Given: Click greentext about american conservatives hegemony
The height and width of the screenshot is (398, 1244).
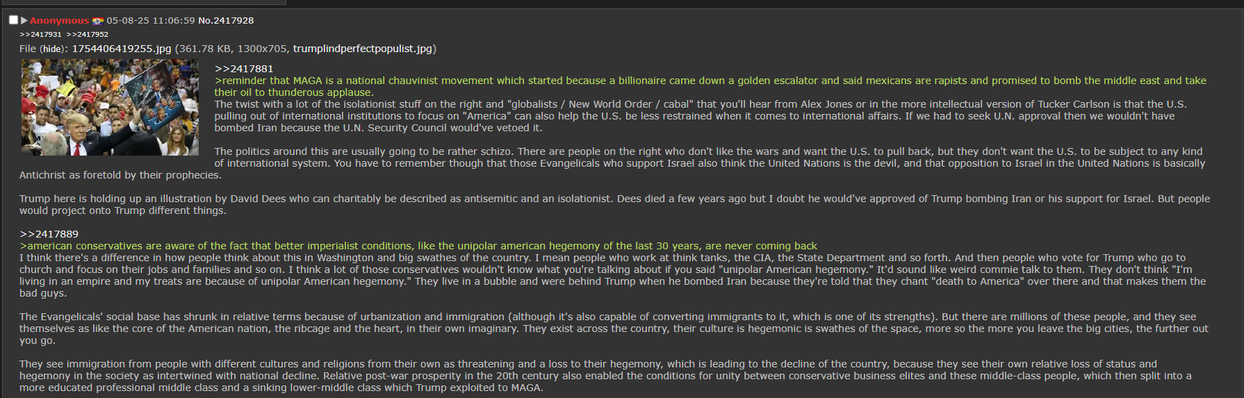Looking at the screenshot, I should point(418,246).
